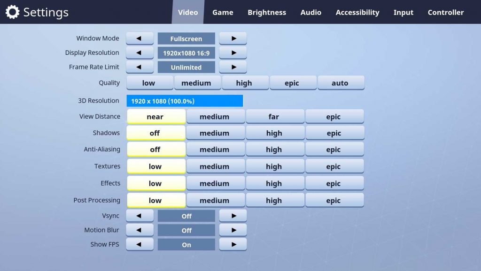Set Quality preset to high
The width and height of the screenshot is (481, 271).
point(245,83)
